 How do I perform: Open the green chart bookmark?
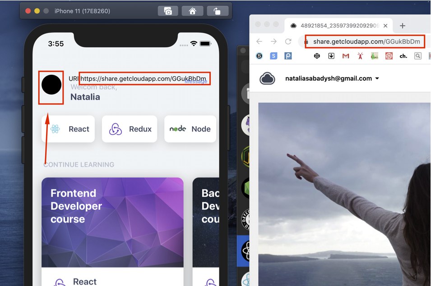point(375,56)
